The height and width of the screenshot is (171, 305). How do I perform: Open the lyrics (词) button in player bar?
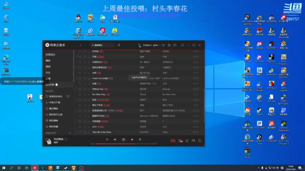[140, 139]
